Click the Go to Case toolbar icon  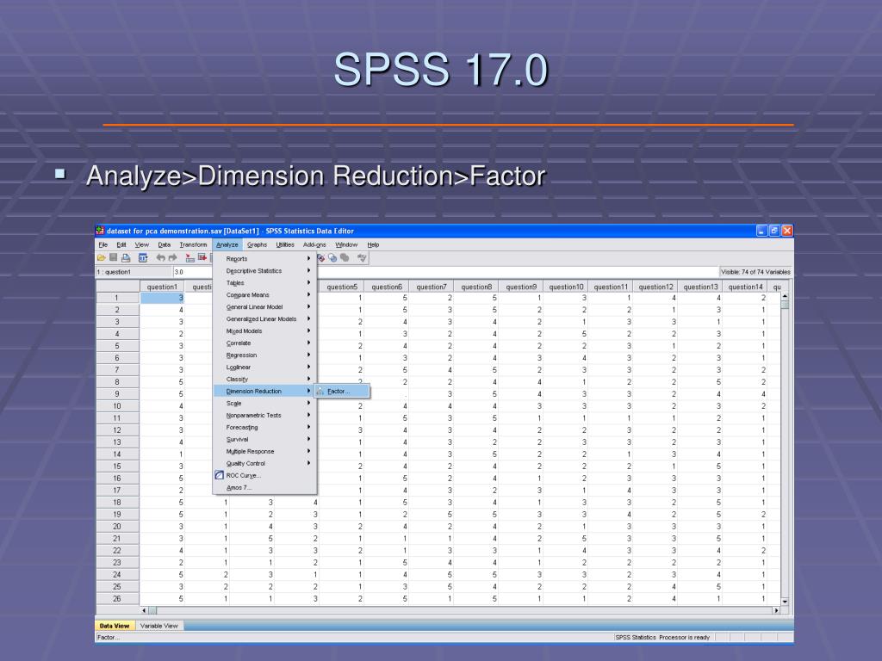[190, 258]
